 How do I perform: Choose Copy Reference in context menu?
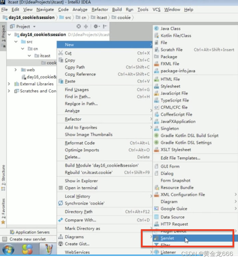[105, 74]
